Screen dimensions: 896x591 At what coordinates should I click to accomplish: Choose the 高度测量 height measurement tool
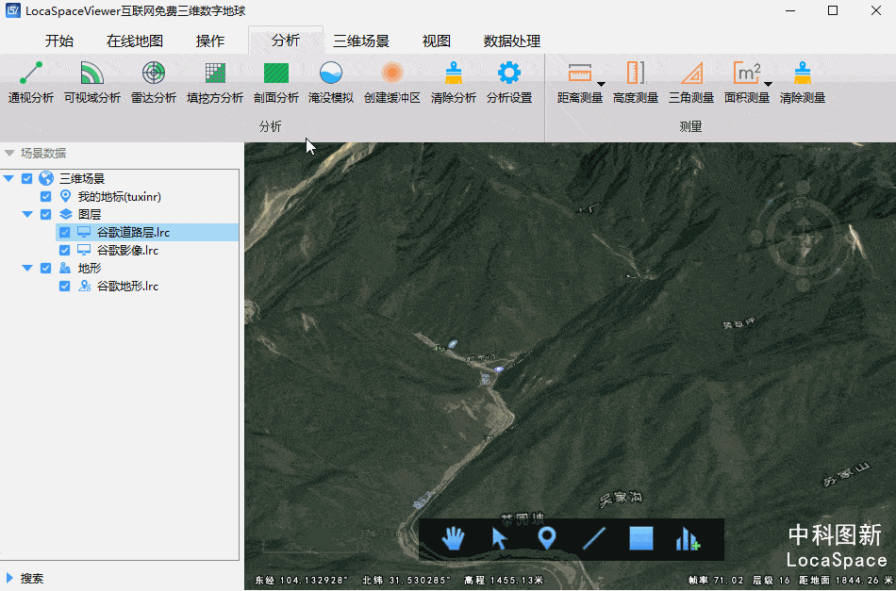point(636,81)
